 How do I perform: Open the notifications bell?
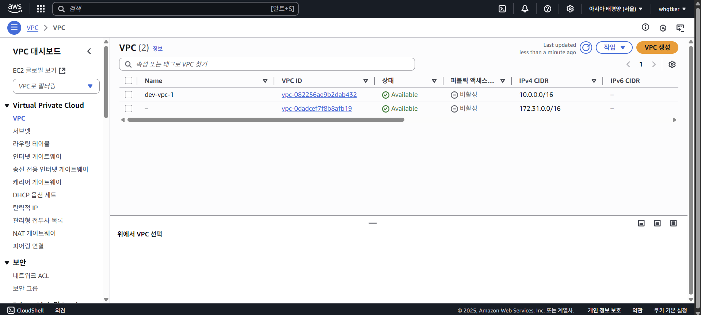pos(525,9)
